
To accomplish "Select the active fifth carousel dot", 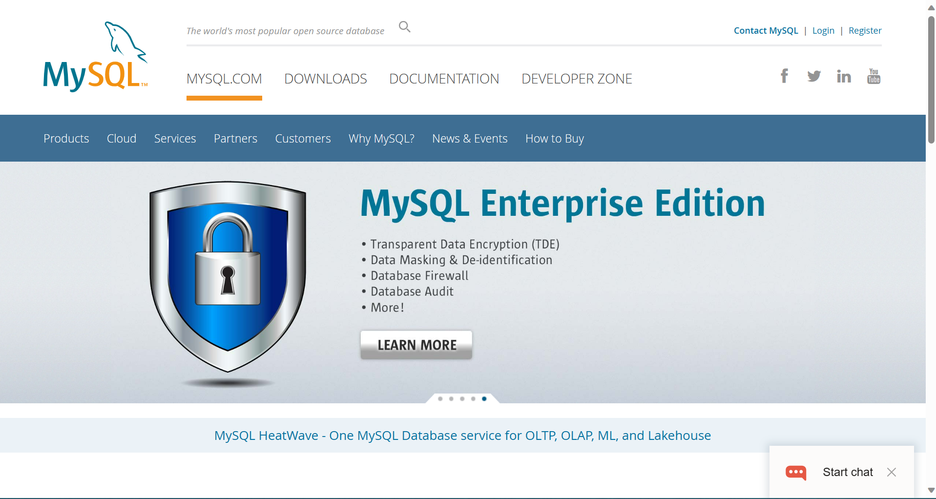I will coord(484,399).
